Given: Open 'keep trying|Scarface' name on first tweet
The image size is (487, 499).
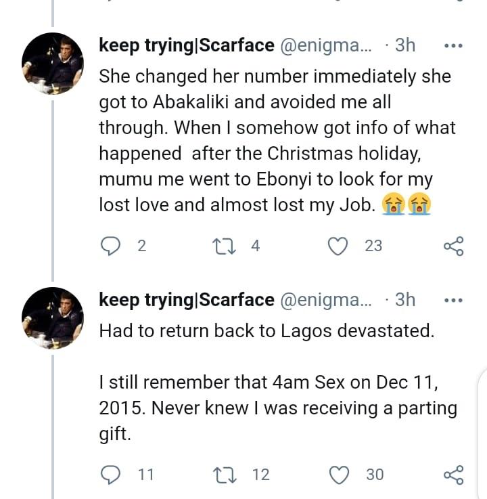Looking at the screenshot, I should pos(186,45).
